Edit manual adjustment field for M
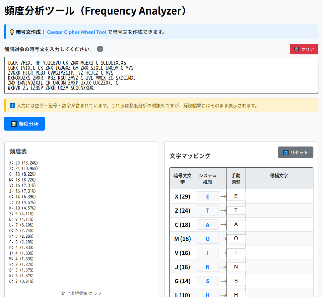The width and height of the screenshot is (323, 297). coord(236,239)
